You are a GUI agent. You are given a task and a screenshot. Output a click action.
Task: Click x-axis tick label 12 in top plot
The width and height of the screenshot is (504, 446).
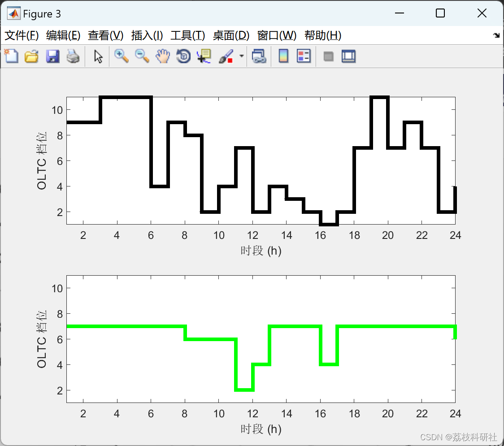click(252, 235)
